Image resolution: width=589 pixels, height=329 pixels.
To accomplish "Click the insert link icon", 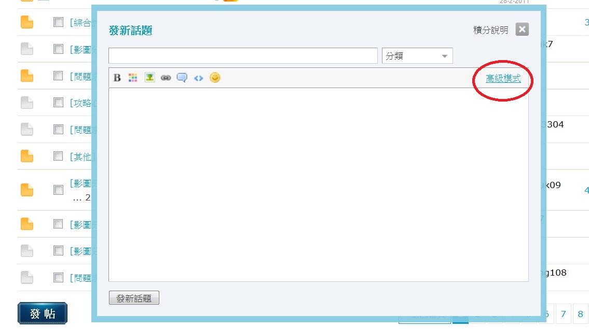I will (166, 78).
